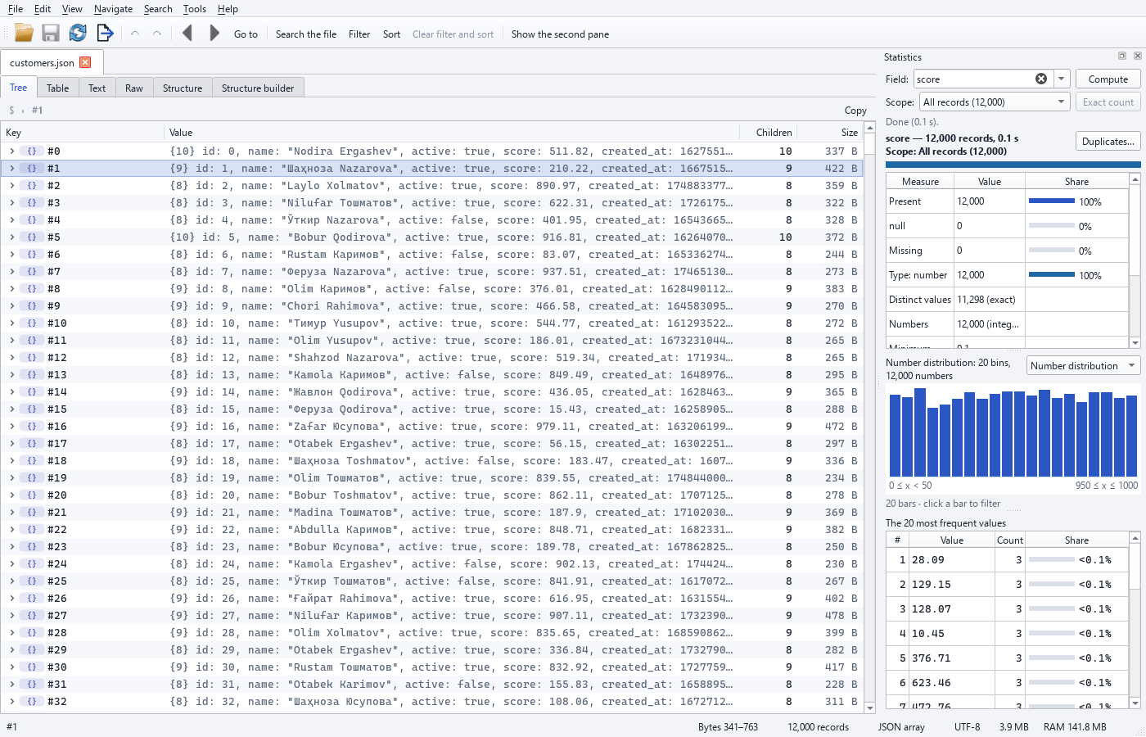Close the Statistics panel

pyautogui.click(x=1137, y=56)
